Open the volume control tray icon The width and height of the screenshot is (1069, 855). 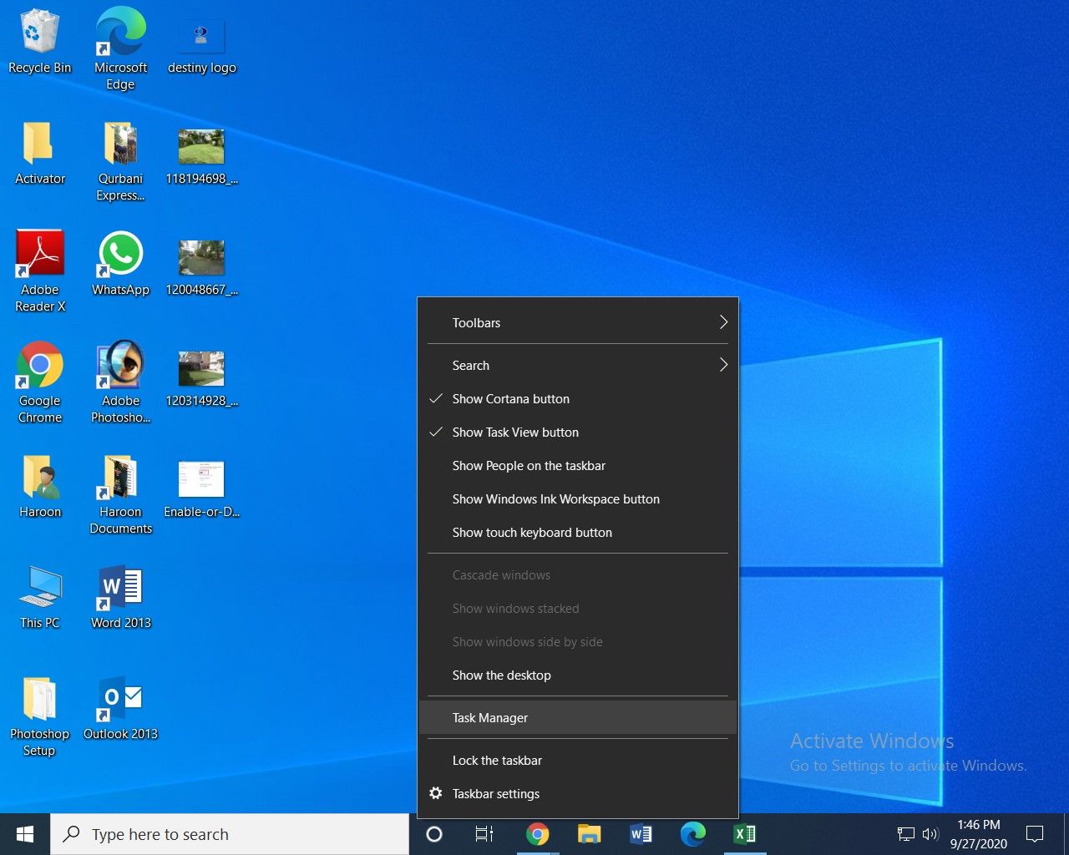pyautogui.click(x=930, y=834)
